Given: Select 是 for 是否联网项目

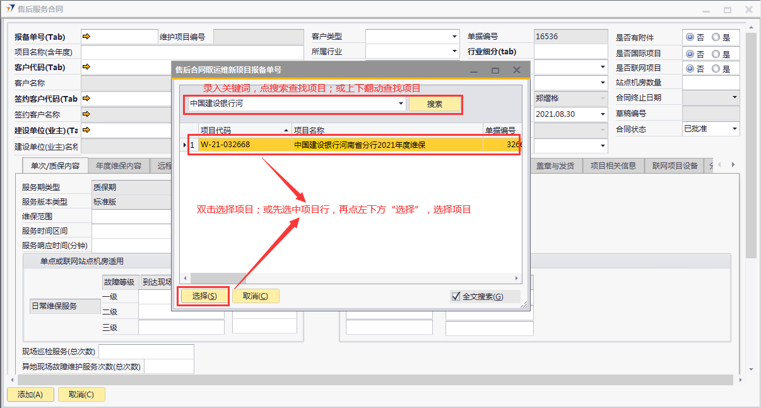Looking at the screenshot, I should coord(716,69).
